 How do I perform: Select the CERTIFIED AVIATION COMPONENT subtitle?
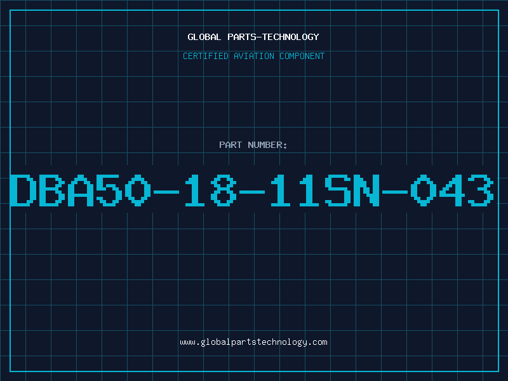253,56
